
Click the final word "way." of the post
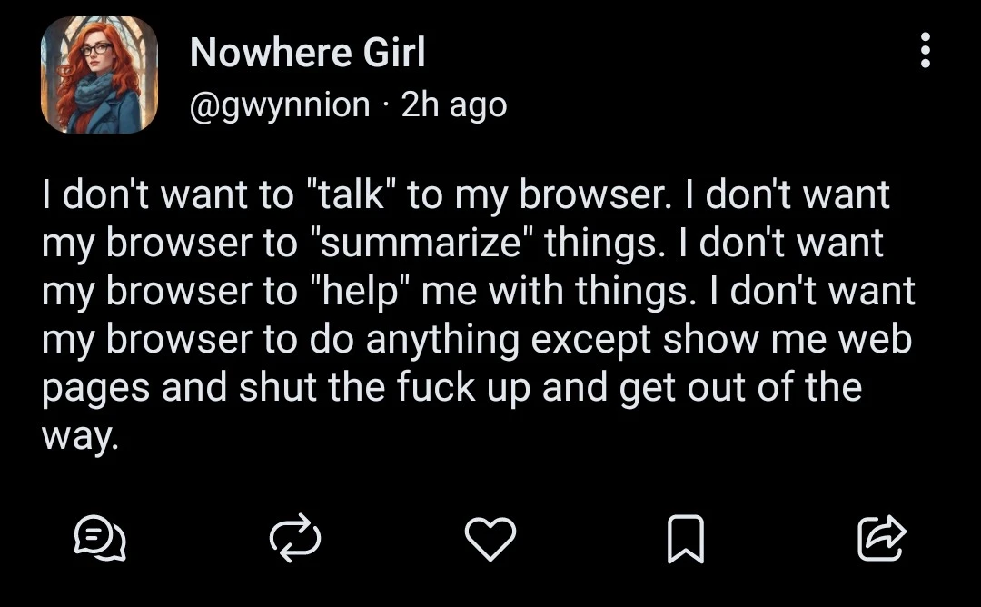(x=81, y=437)
